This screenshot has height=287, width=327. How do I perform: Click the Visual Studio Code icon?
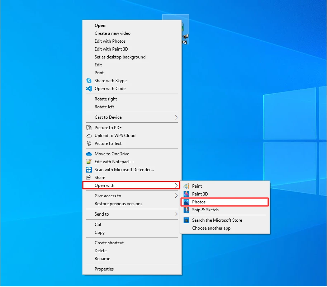(x=89, y=89)
